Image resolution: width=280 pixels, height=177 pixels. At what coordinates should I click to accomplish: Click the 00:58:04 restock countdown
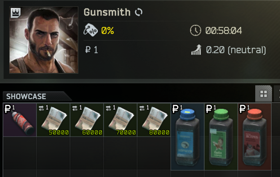pyautogui.click(x=224, y=30)
